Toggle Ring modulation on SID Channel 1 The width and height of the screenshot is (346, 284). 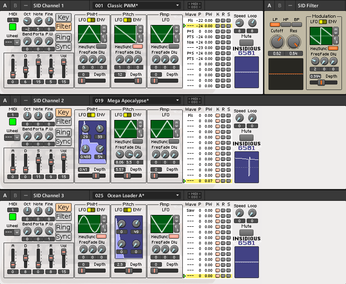tap(63, 37)
